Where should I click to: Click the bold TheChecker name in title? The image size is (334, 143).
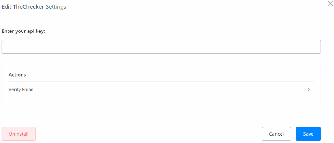click(x=28, y=7)
